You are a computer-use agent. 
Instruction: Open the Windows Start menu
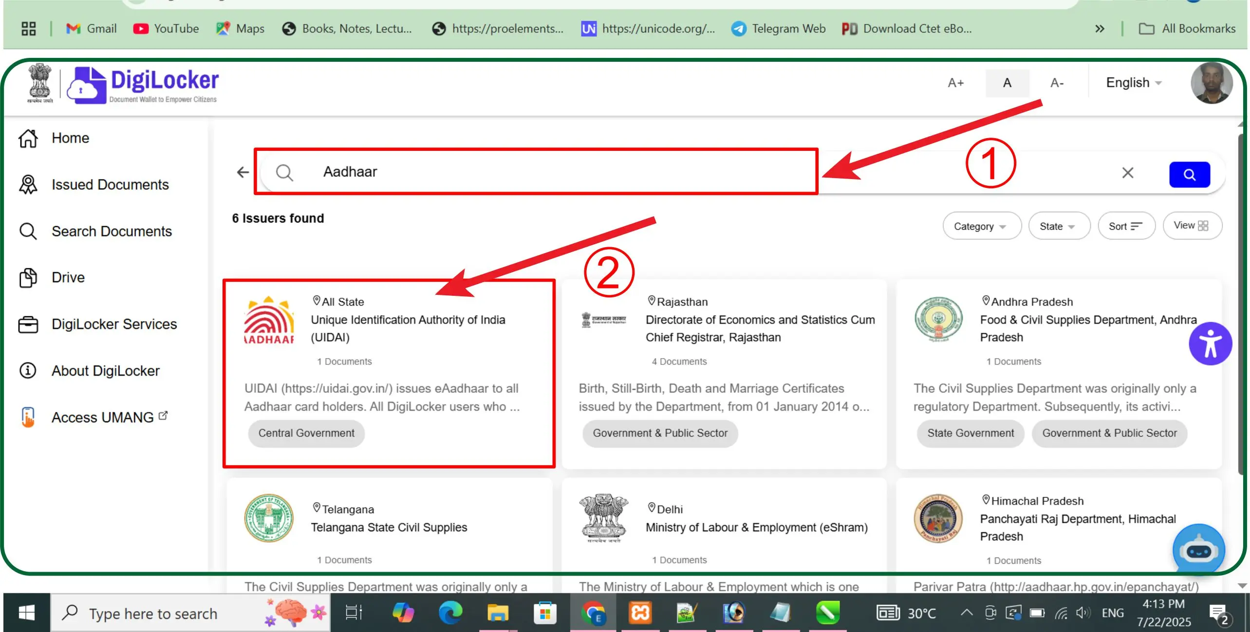[x=26, y=613]
